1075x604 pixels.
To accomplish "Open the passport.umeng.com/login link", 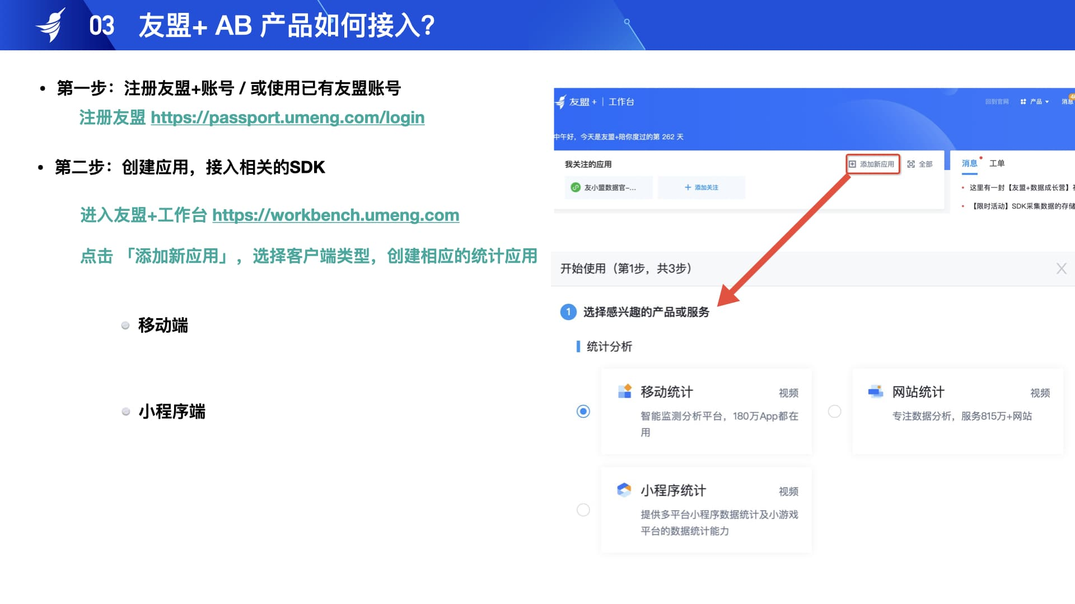I will (288, 117).
